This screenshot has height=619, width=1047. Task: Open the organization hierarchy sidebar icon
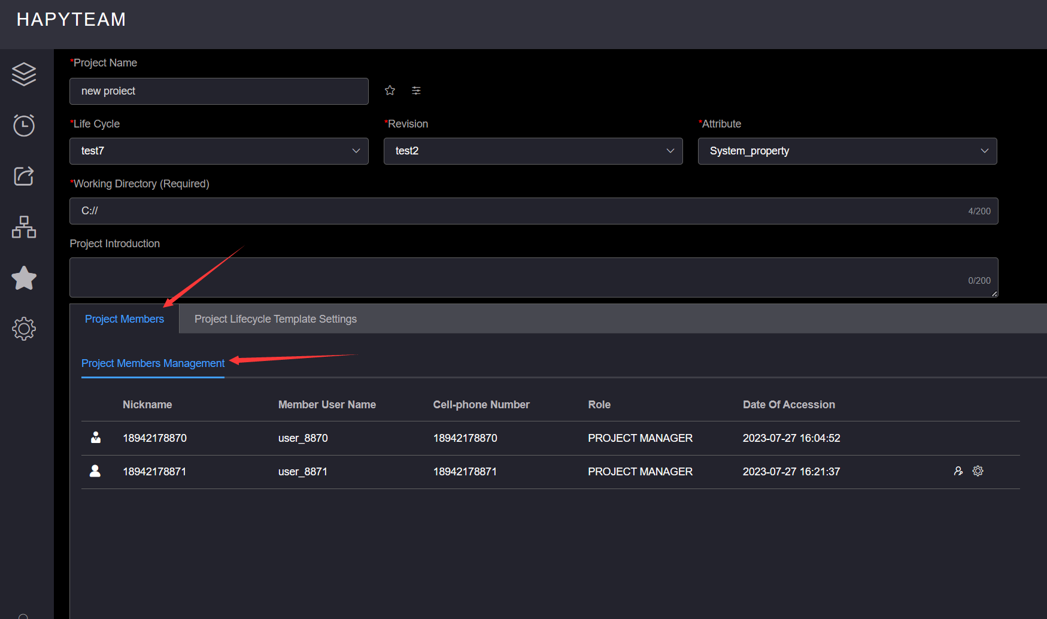coord(24,227)
